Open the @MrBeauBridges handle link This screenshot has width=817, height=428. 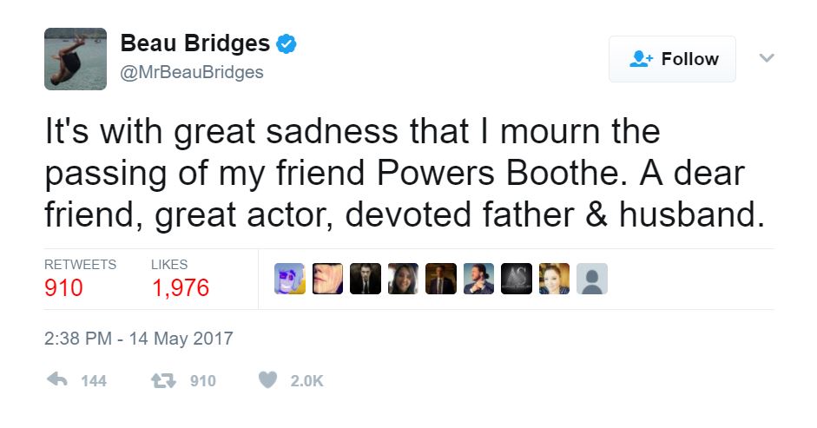pyautogui.click(x=191, y=72)
